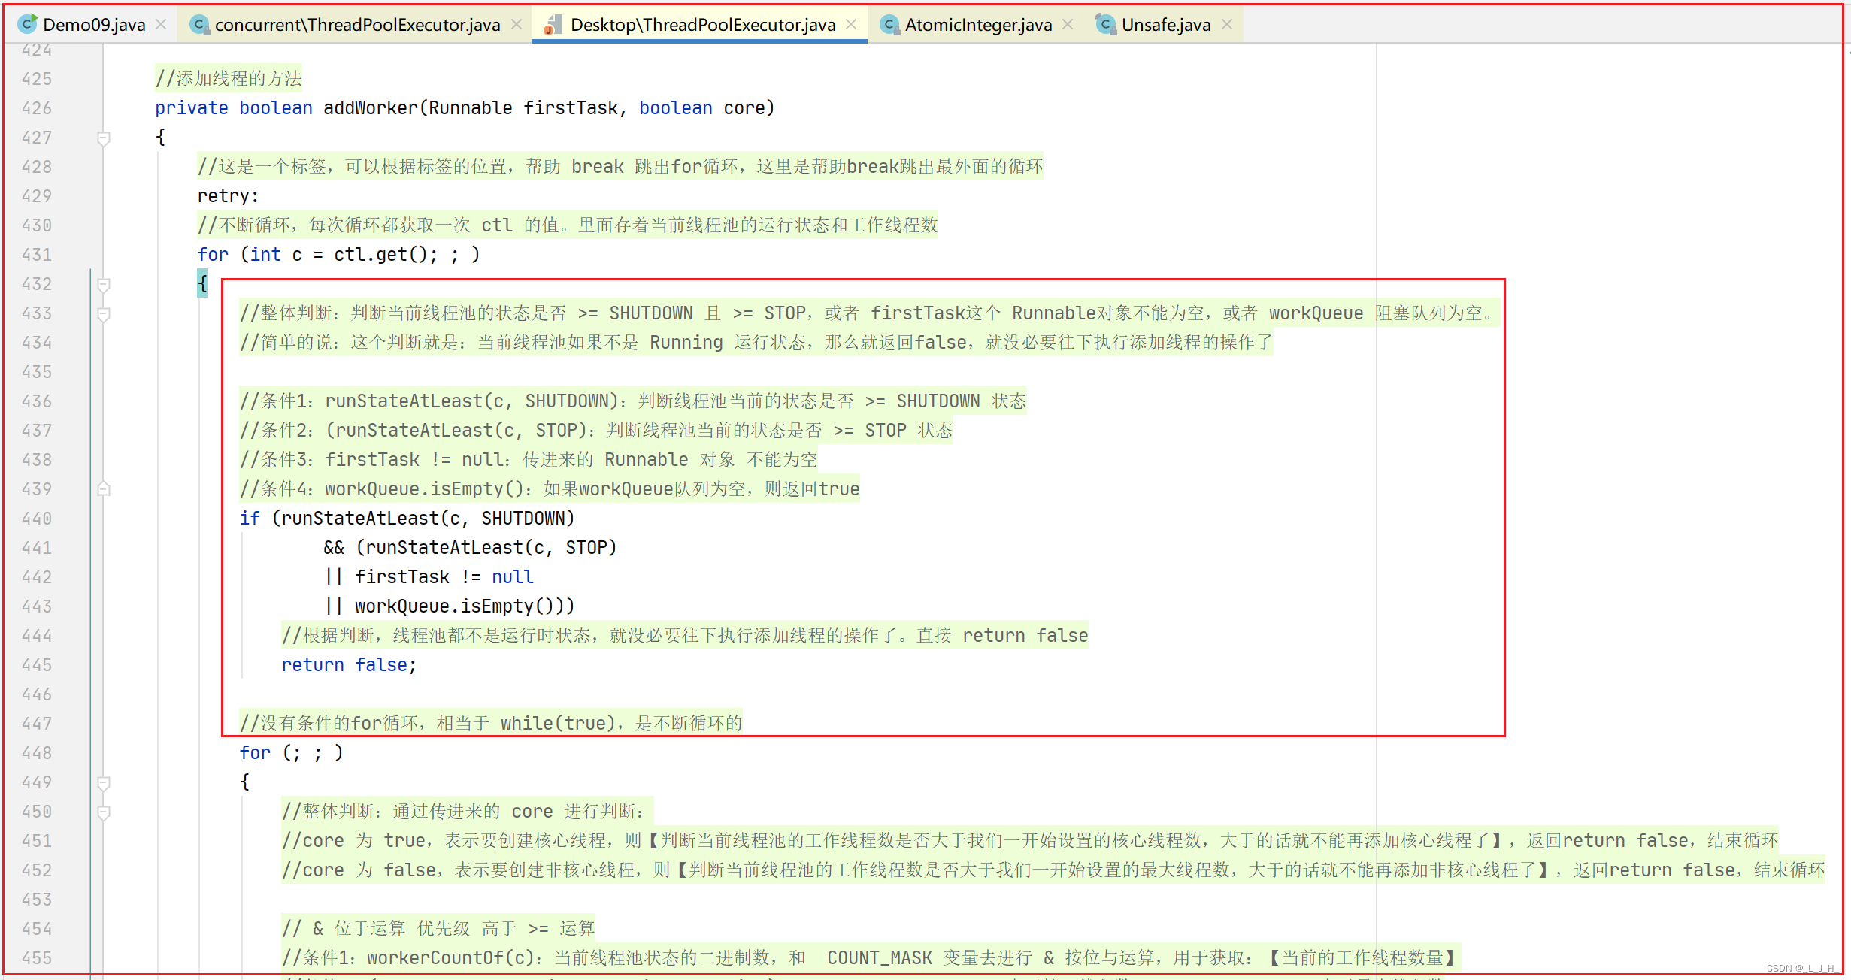The width and height of the screenshot is (1851, 980).
Task: Click the 'return false;' statement on line 445
Action: (349, 665)
